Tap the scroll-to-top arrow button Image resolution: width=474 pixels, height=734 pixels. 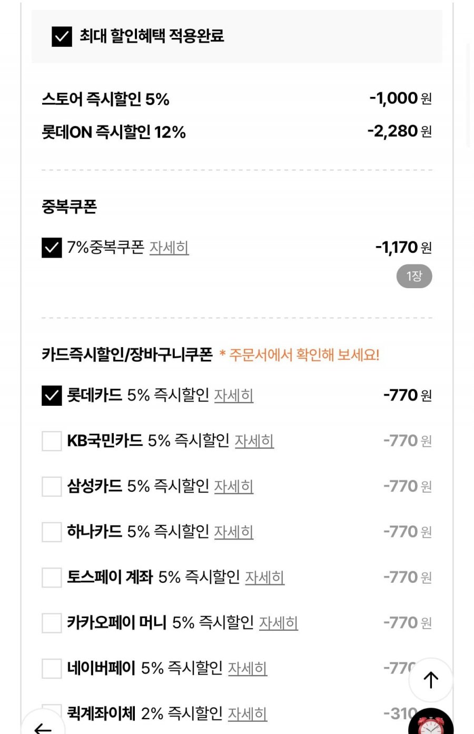431,680
